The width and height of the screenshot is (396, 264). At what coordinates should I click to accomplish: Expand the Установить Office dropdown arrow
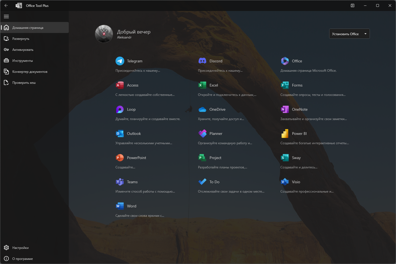coord(365,34)
